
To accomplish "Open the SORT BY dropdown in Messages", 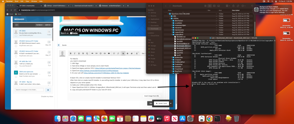I will [48, 25].
